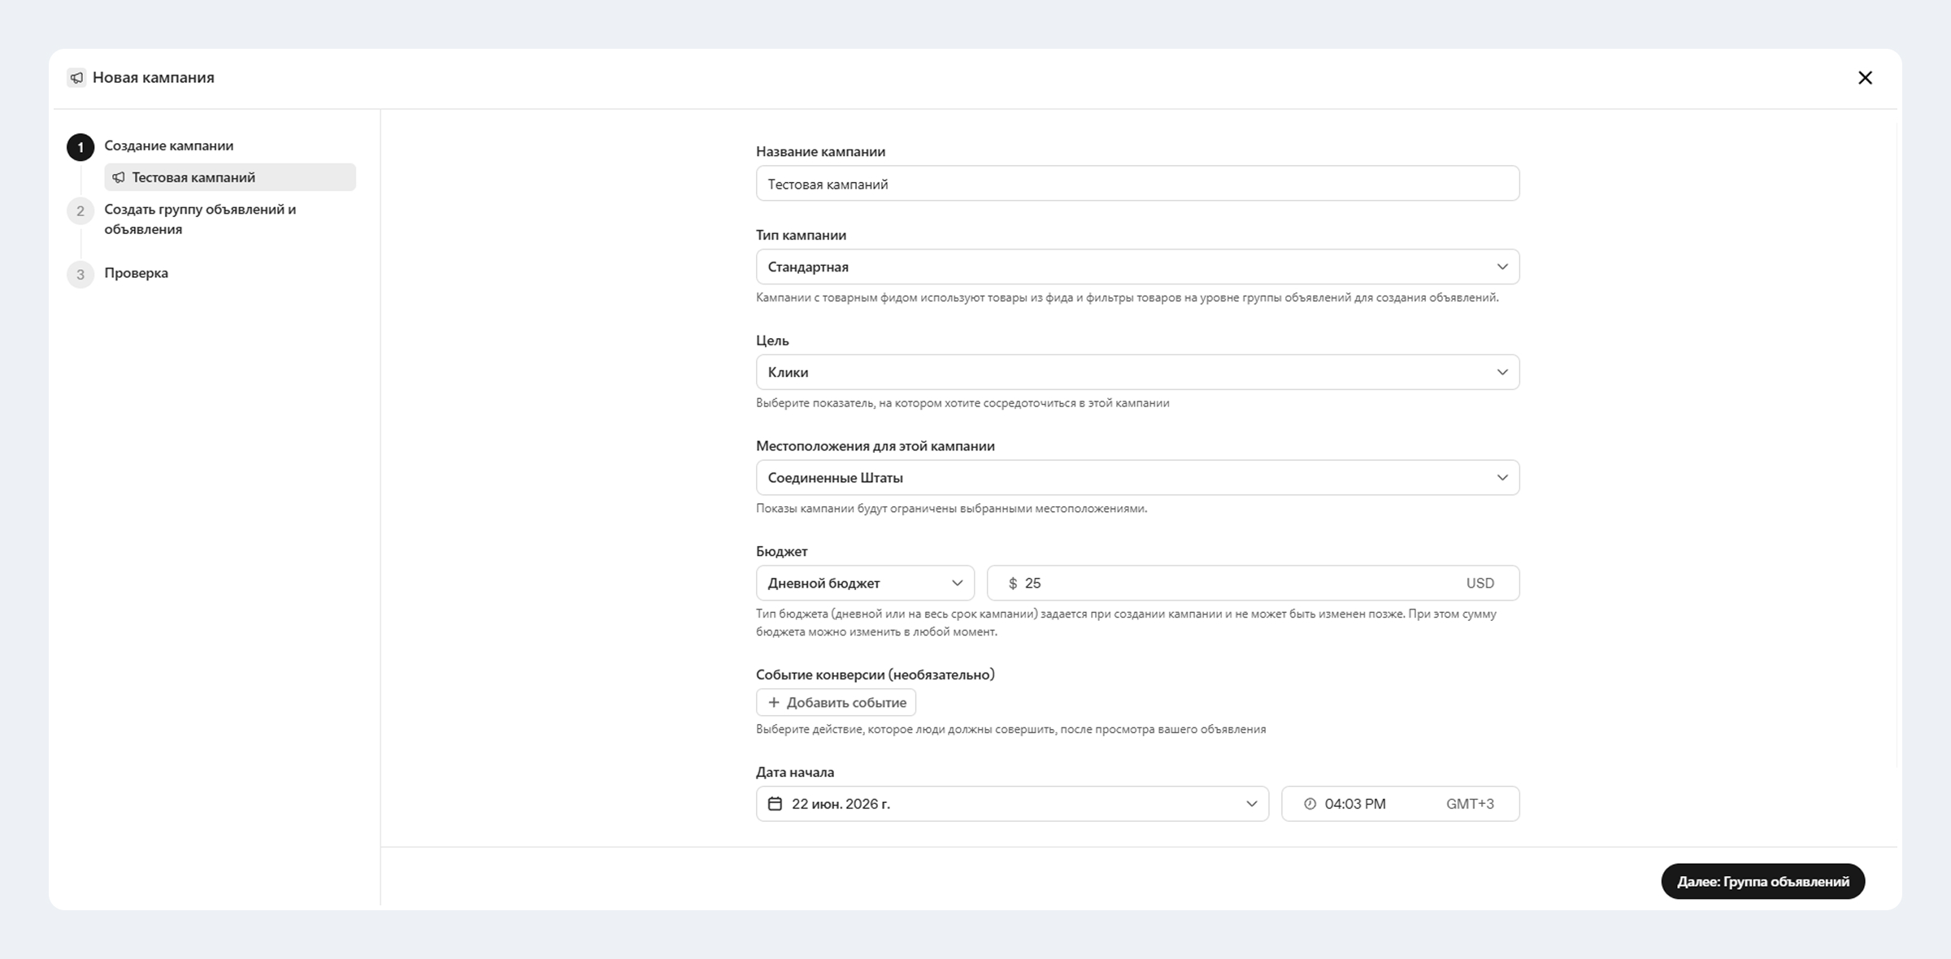Click the Добавить событие button
Viewport: 1951px width, 959px height.
836,702
